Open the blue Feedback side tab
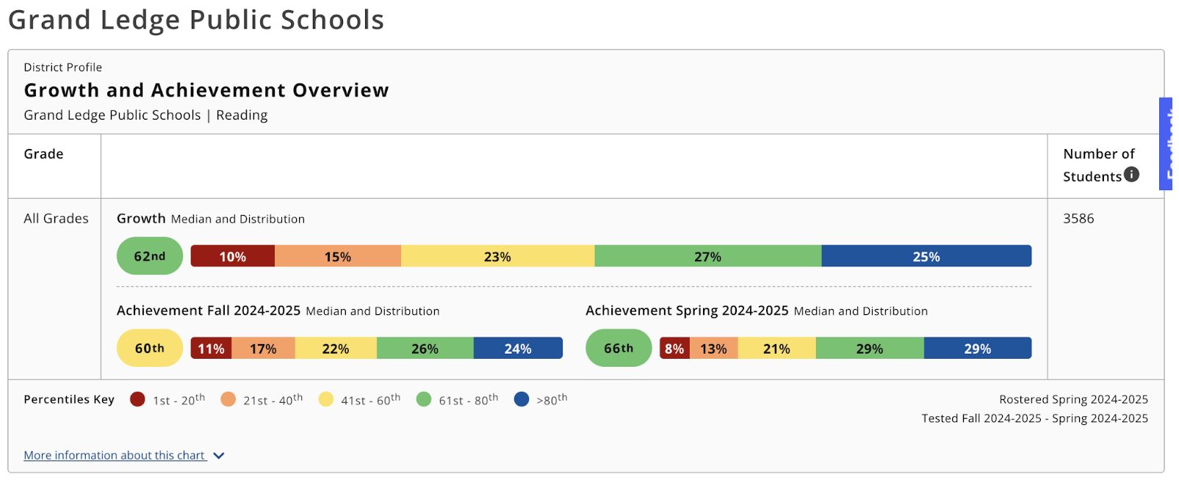The height and width of the screenshot is (488, 1179). click(x=1167, y=144)
